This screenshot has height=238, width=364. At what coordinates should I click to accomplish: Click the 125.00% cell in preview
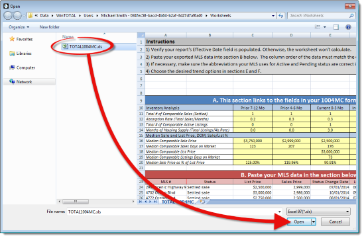pyautogui.click(x=253, y=163)
